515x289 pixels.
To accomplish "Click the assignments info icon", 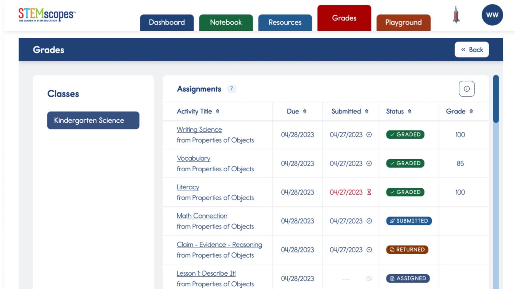I will tap(466, 89).
